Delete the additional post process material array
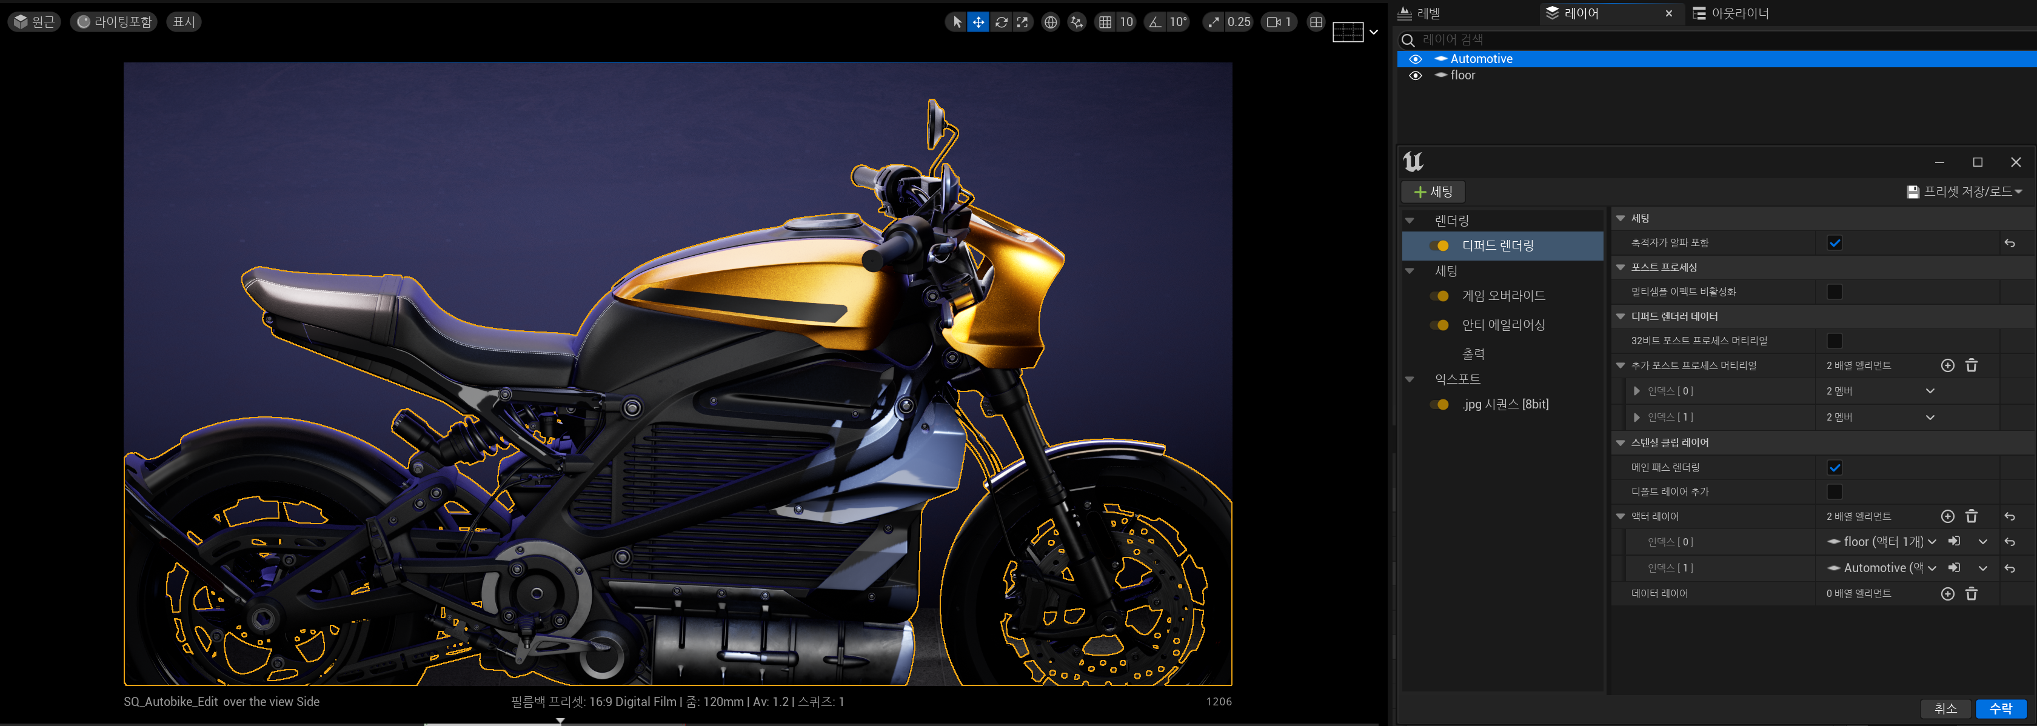 pyautogui.click(x=1970, y=365)
